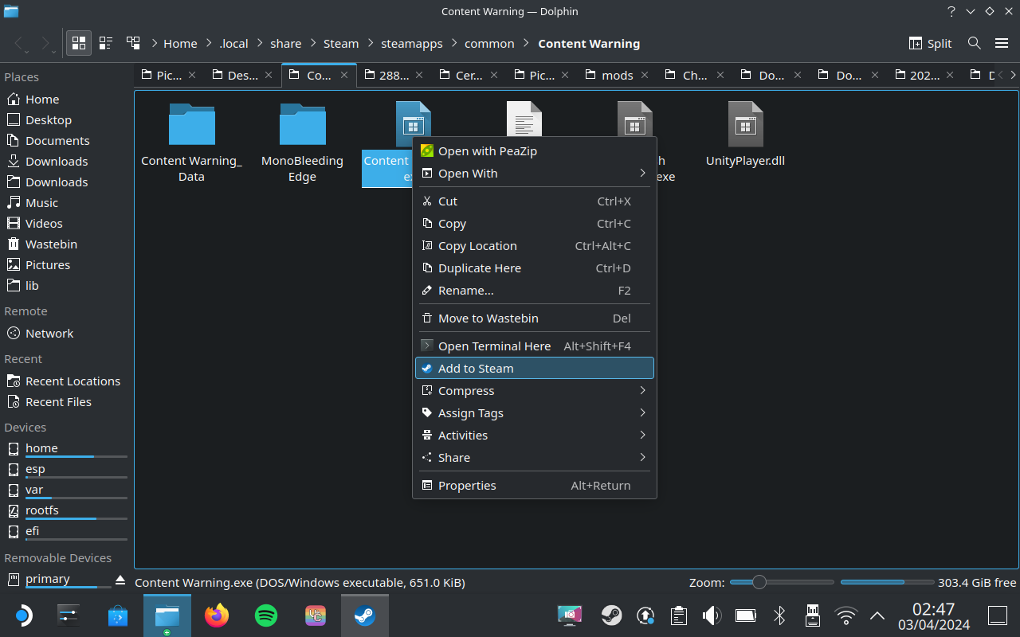Open the clipboard tray icon

679,616
